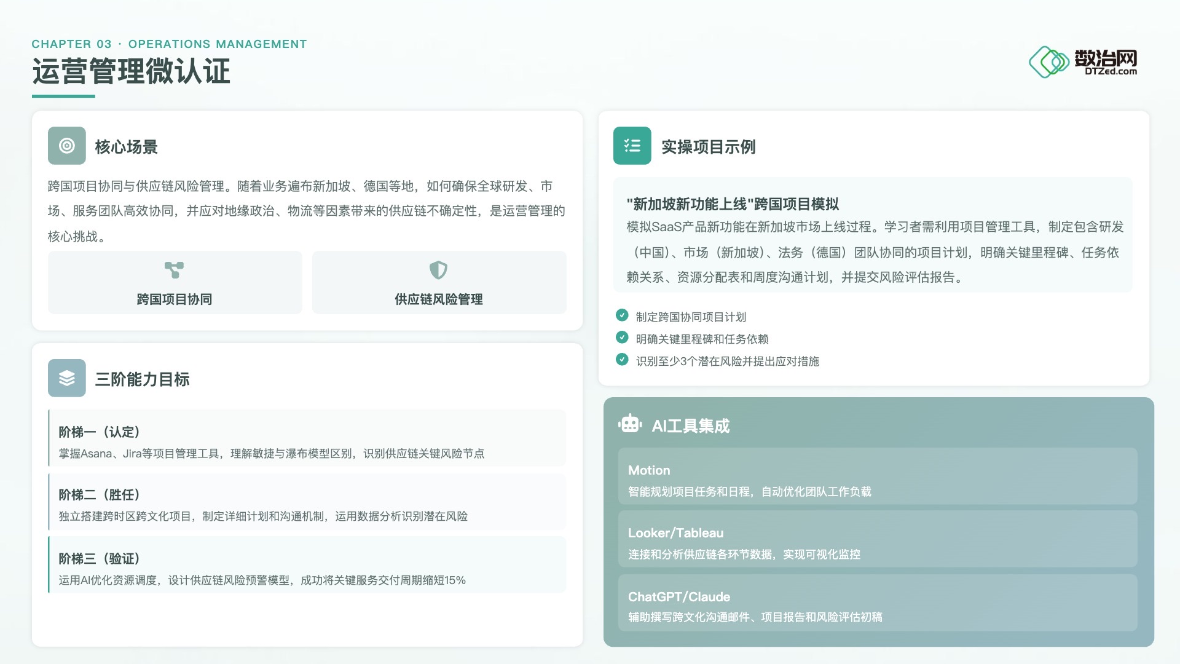The width and height of the screenshot is (1180, 664).
Task: Click the shield icon above 供应链风险管理
Action: tap(438, 270)
